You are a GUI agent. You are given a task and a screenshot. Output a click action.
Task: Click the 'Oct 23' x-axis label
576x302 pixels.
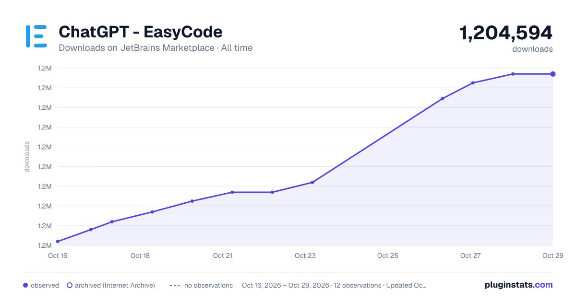tap(305, 256)
